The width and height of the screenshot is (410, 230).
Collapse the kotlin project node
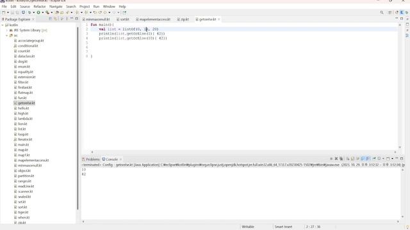pyautogui.click(x=3, y=25)
